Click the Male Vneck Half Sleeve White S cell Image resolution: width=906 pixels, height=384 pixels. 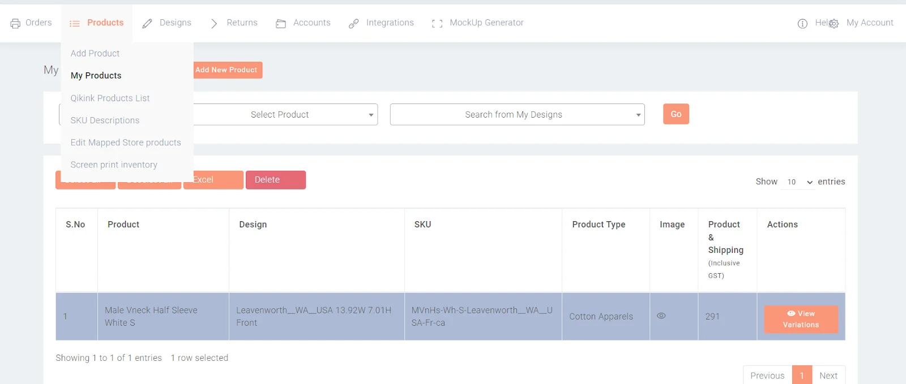163,316
